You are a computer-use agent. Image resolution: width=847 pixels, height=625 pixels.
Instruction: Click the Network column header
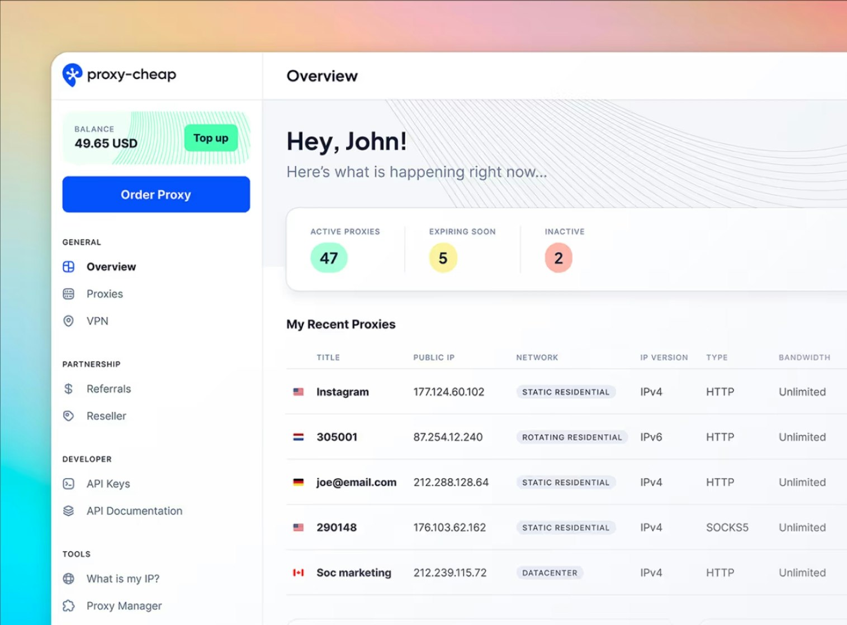click(537, 357)
